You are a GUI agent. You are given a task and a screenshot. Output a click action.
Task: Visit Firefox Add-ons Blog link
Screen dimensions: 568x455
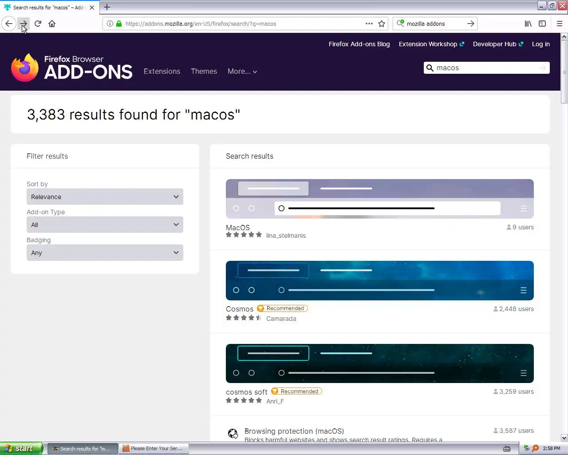[x=359, y=44]
